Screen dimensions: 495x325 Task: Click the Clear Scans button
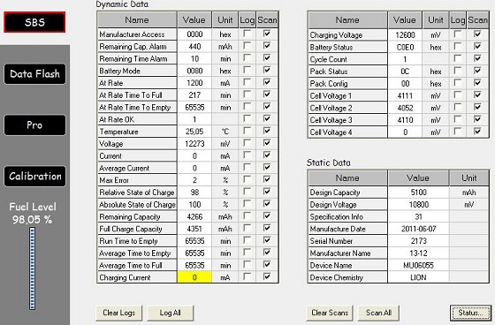tap(330, 313)
